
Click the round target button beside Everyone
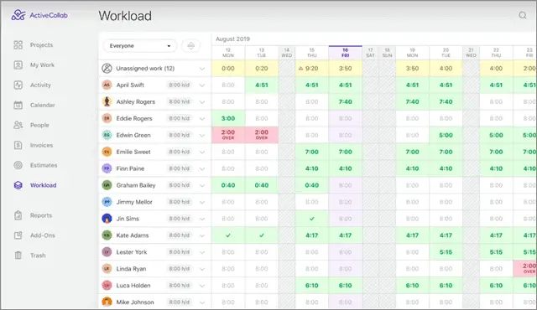(x=191, y=45)
